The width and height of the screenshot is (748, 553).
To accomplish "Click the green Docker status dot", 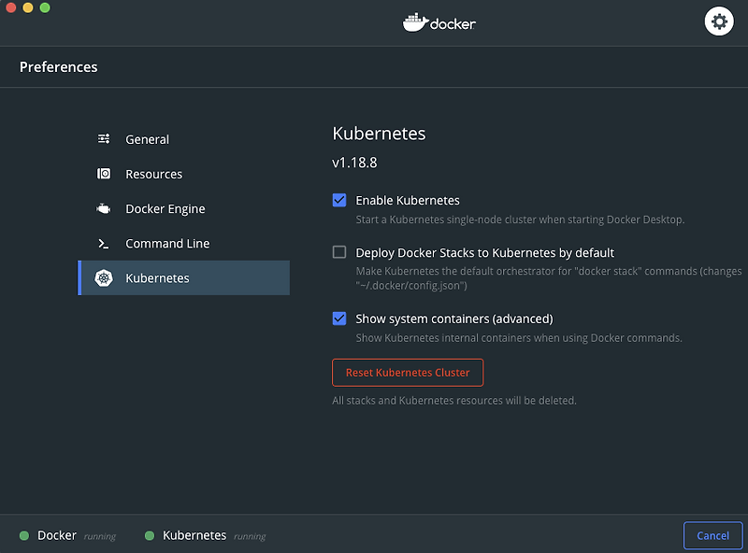I will 24,535.
